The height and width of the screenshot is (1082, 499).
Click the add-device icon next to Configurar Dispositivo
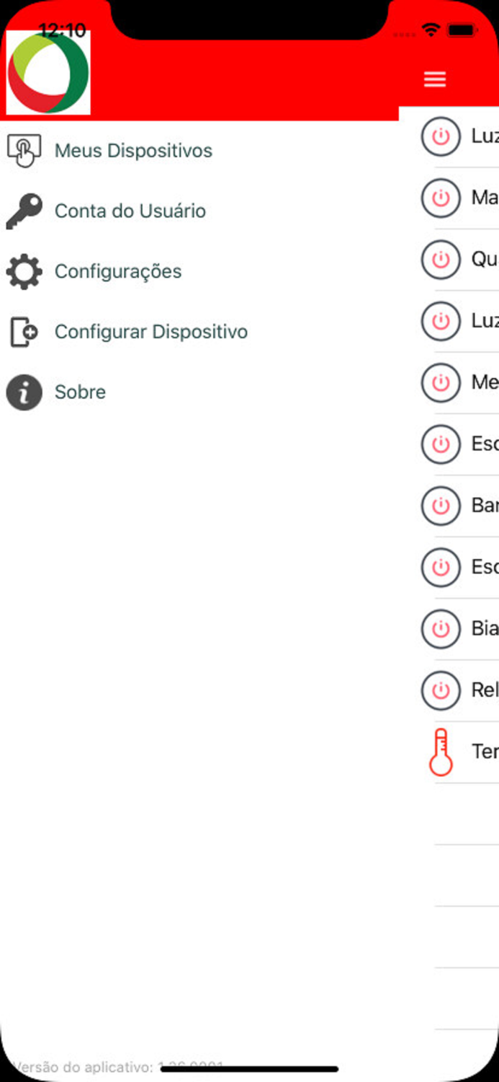[x=24, y=331]
